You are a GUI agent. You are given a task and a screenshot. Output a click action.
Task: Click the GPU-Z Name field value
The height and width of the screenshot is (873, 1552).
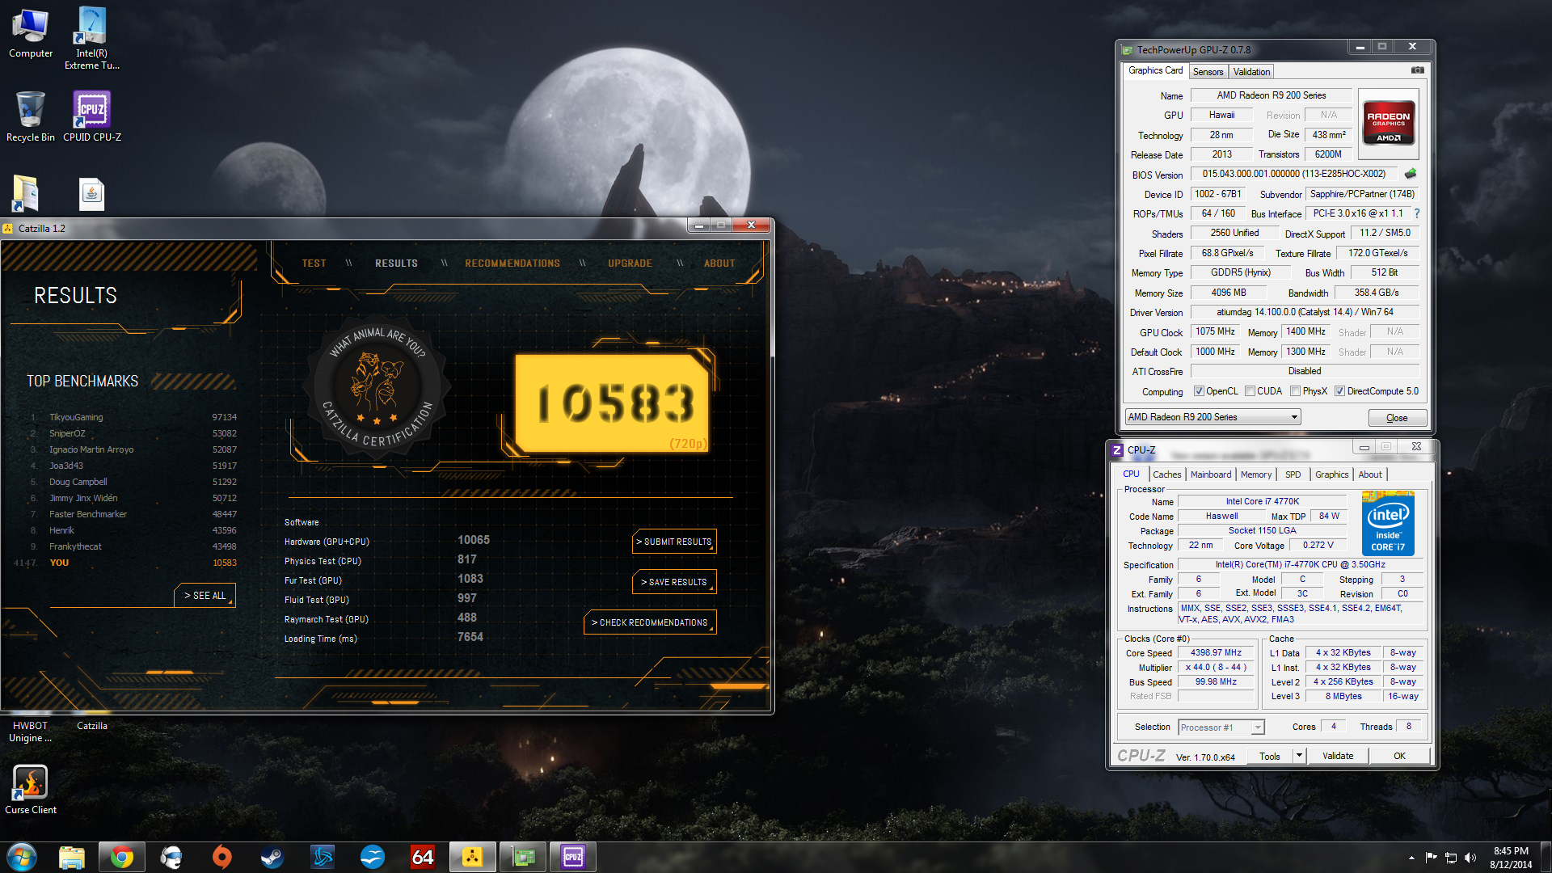tap(1271, 95)
